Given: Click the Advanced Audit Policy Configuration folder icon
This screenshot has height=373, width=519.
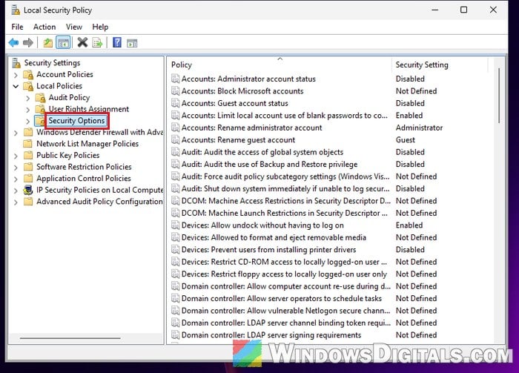Looking at the screenshot, I should coord(28,202).
